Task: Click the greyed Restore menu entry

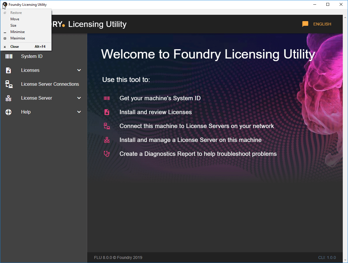Action: pos(26,13)
